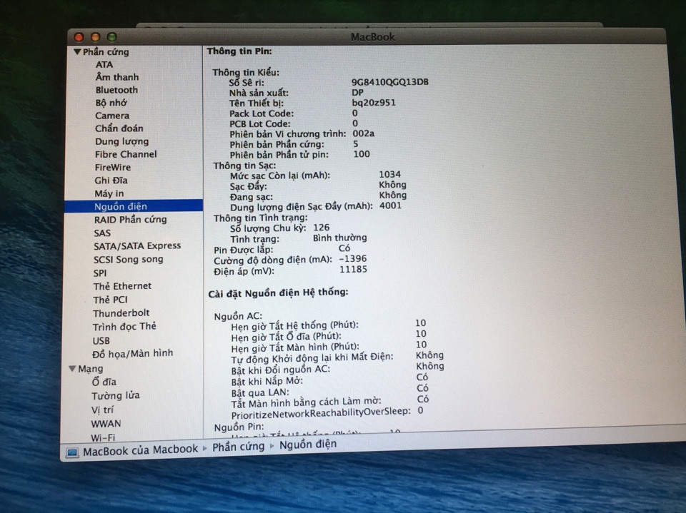686x513 pixels.
Task: Select USB in the hardware list
Action: (101, 341)
